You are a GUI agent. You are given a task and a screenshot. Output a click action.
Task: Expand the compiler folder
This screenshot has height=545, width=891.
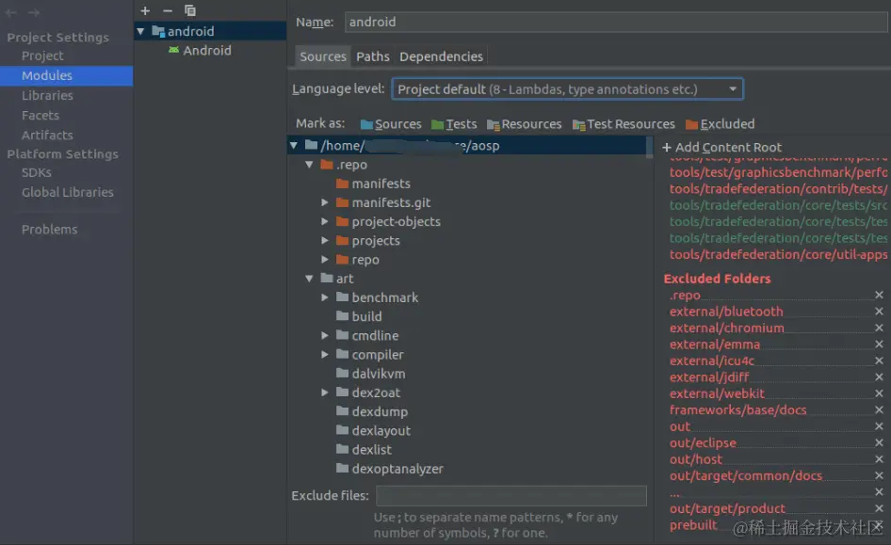[324, 355]
